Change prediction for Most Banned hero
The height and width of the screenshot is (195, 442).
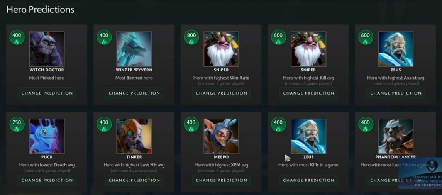coord(134,93)
